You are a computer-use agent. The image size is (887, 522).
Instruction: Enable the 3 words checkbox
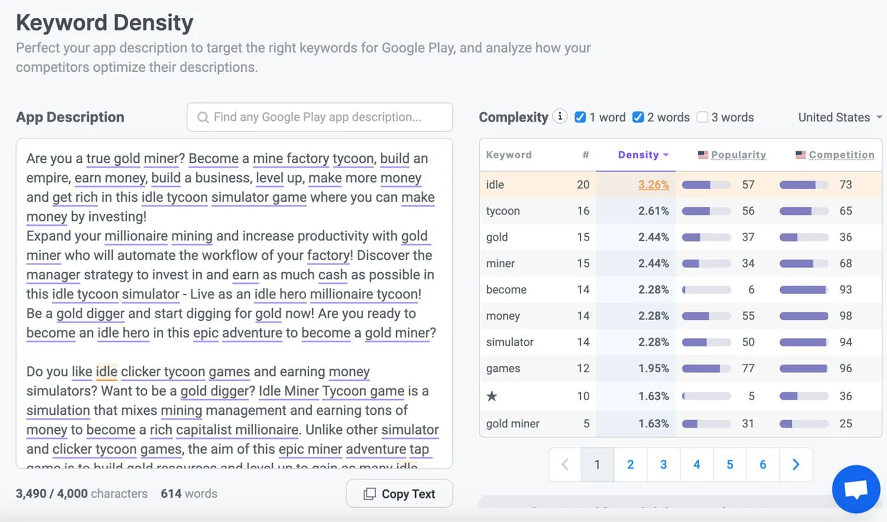702,117
